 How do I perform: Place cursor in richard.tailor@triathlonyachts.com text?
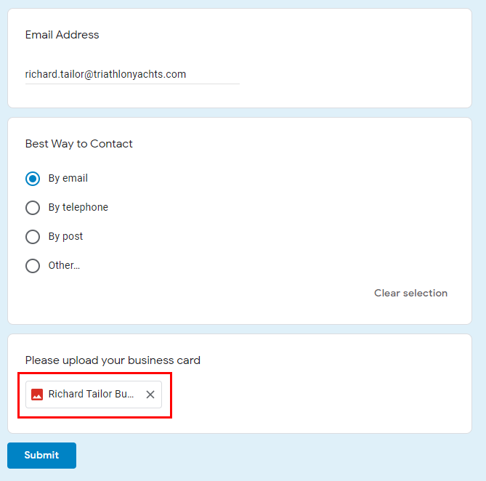(x=105, y=74)
